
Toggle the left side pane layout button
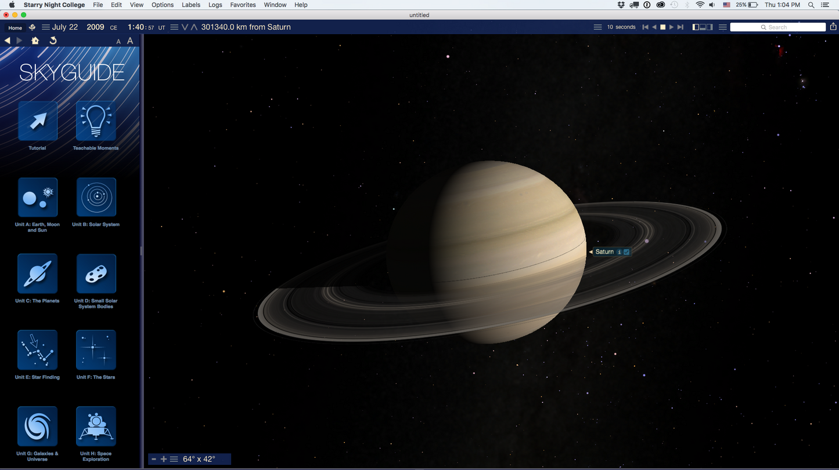pyautogui.click(x=696, y=27)
